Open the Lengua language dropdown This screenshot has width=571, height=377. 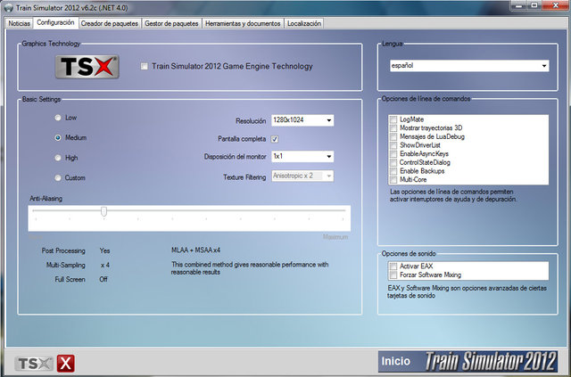468,66
